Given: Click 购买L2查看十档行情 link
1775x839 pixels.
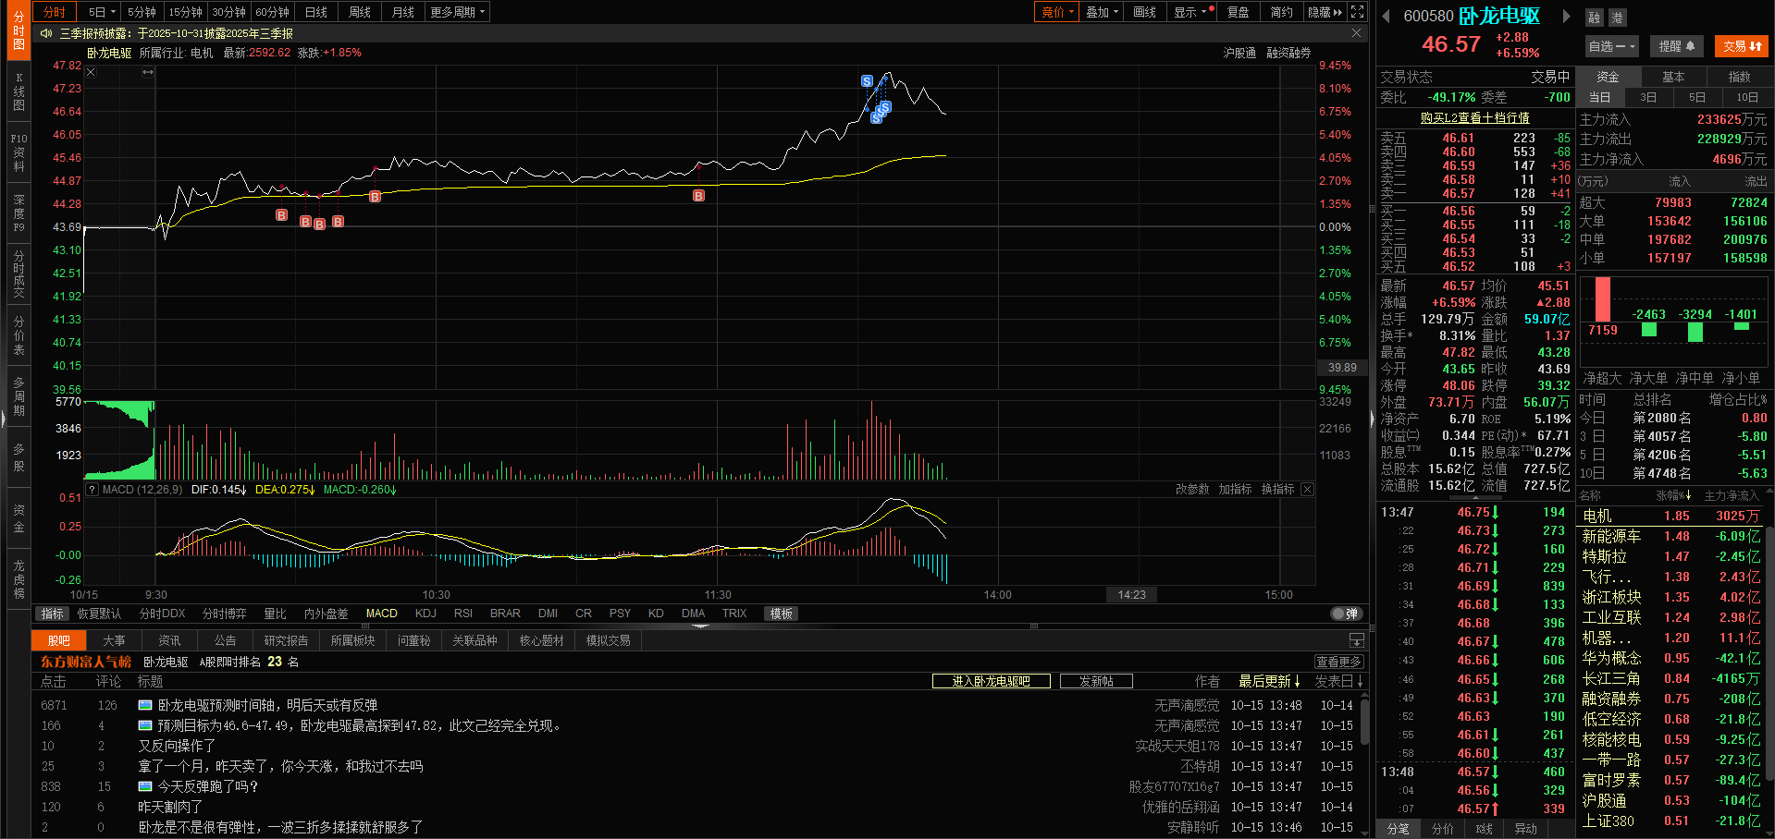Looking at the screenshot, I should (x=1475, y=117).
